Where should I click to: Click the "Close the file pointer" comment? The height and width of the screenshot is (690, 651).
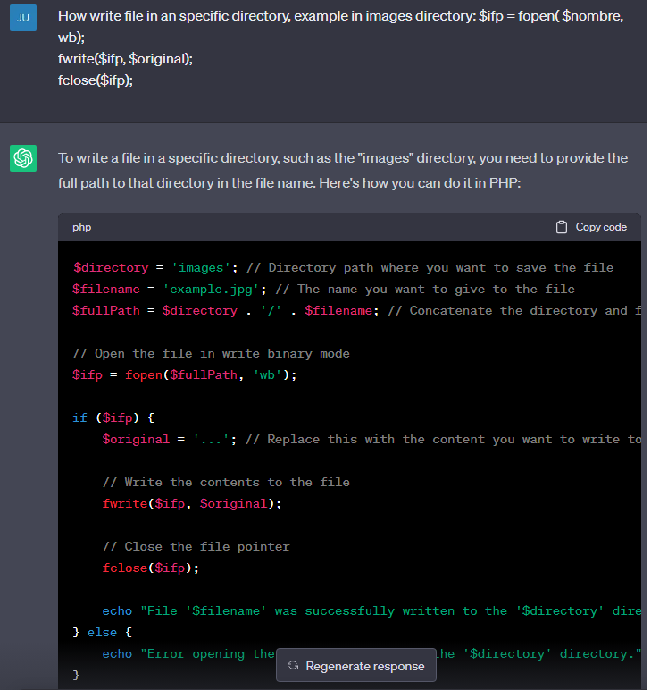tap(196, 547)
